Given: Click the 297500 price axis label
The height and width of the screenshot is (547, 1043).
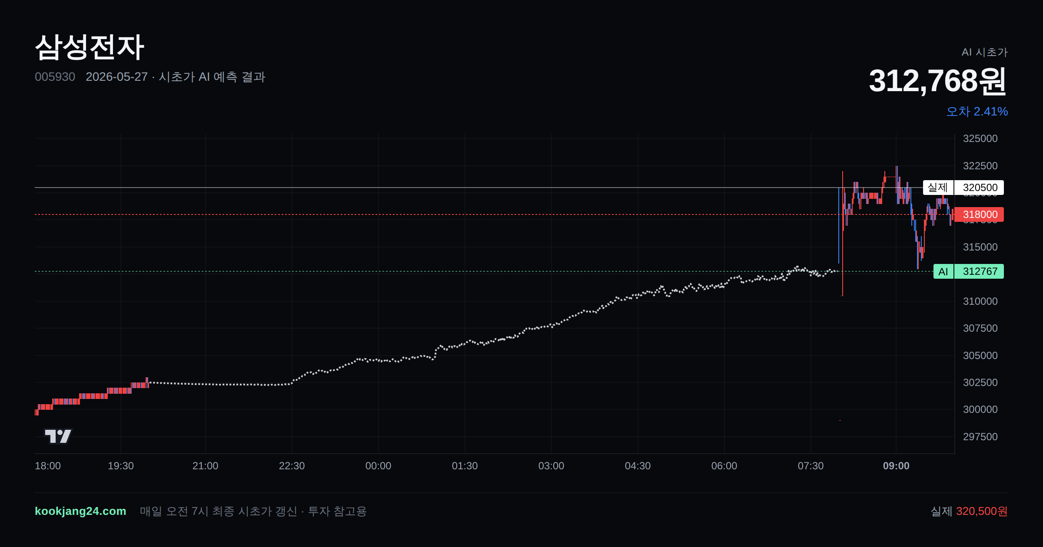Looking at the screenshot, I should point(980,437).
